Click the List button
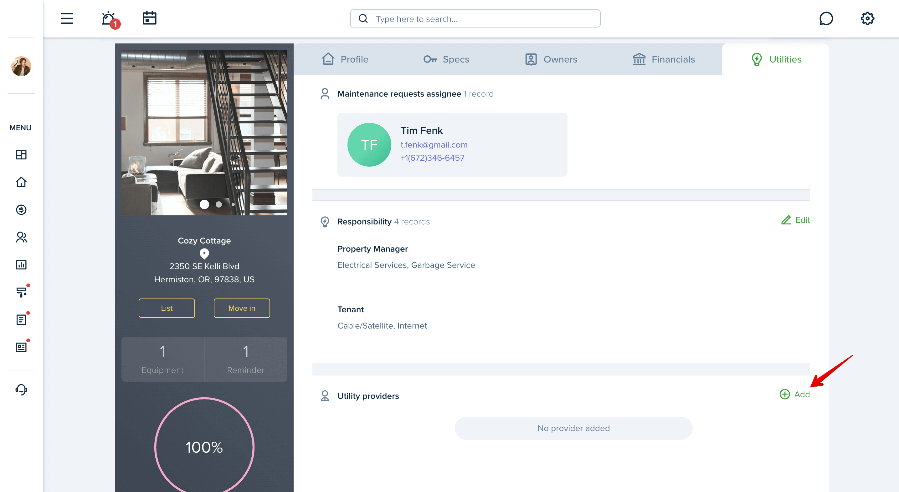 [x=167, y=308]
